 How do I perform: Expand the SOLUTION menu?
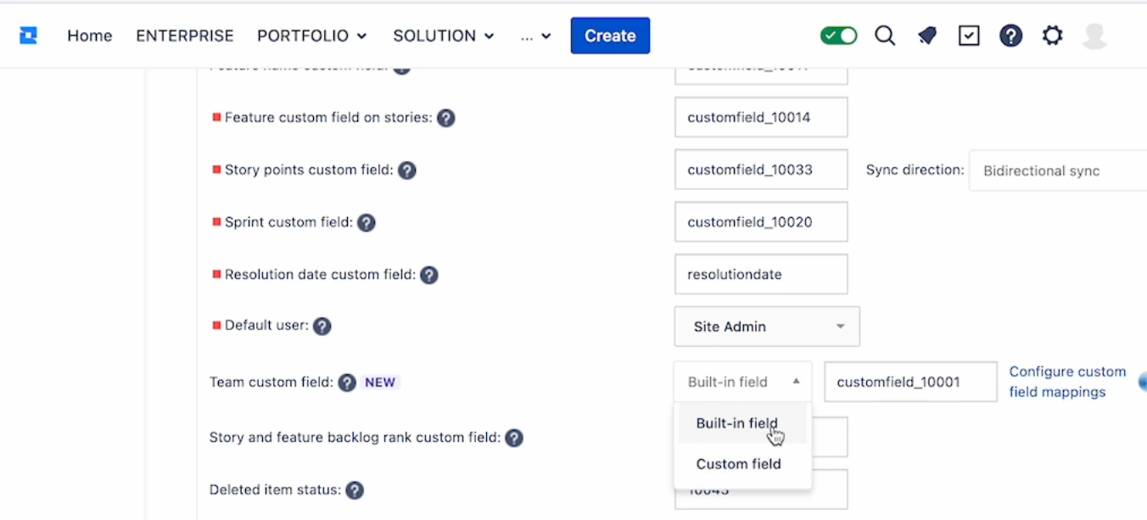click(x=444, y=36)
